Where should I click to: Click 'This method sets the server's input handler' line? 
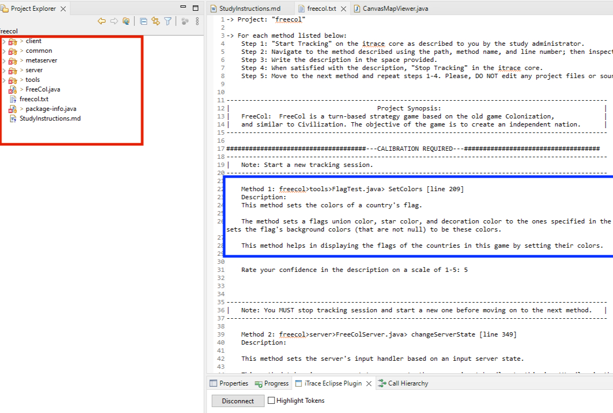point(382,359)
